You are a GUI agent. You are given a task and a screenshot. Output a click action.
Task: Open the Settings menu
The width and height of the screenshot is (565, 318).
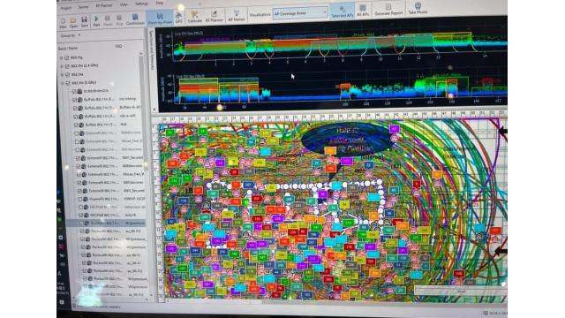coord(141,4)
